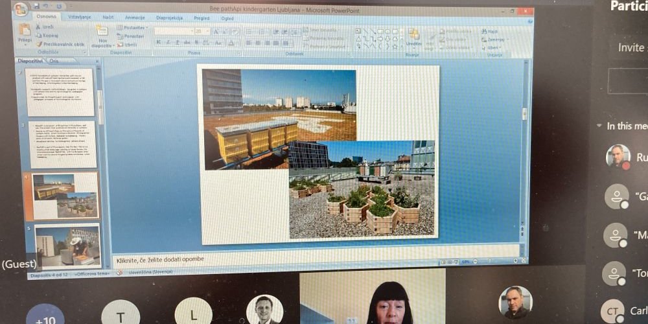
Task: Select the triangle shape in gallery
Action: 358,39
